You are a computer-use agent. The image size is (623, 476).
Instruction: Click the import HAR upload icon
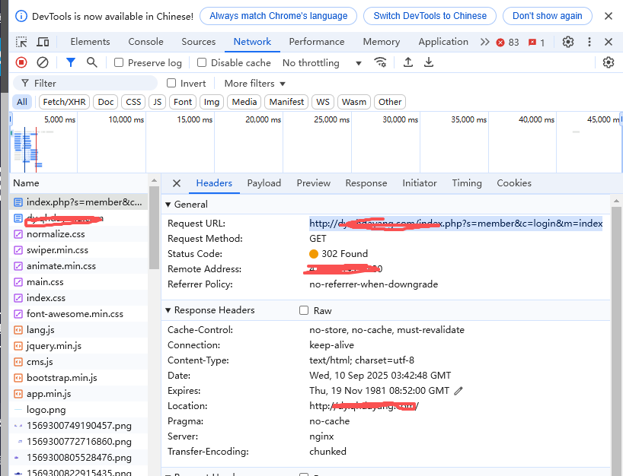(408, 62)
